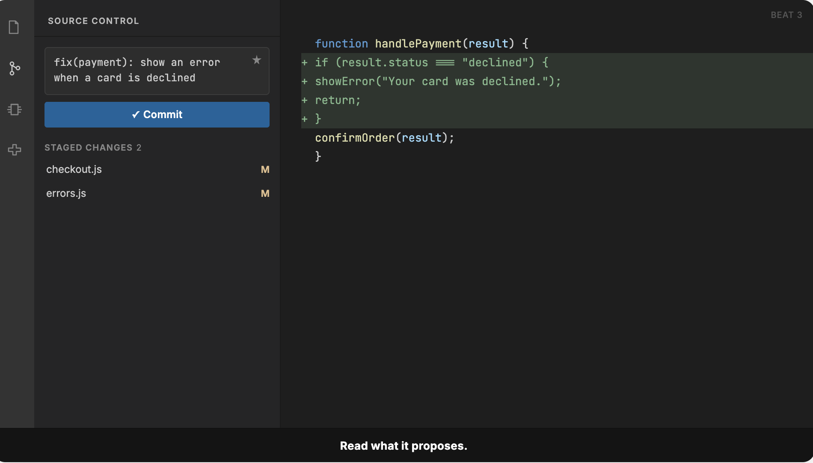Viewport: 813px width, 463px height.
Task: Open the Extensions icon in the activity bar
Action: point(15,150)
